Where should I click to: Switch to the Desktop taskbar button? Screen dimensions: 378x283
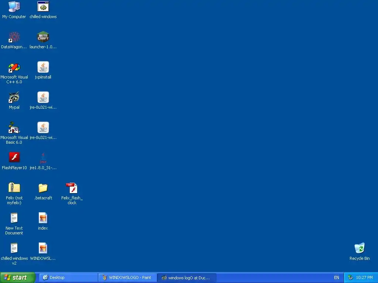coord(68,277)
